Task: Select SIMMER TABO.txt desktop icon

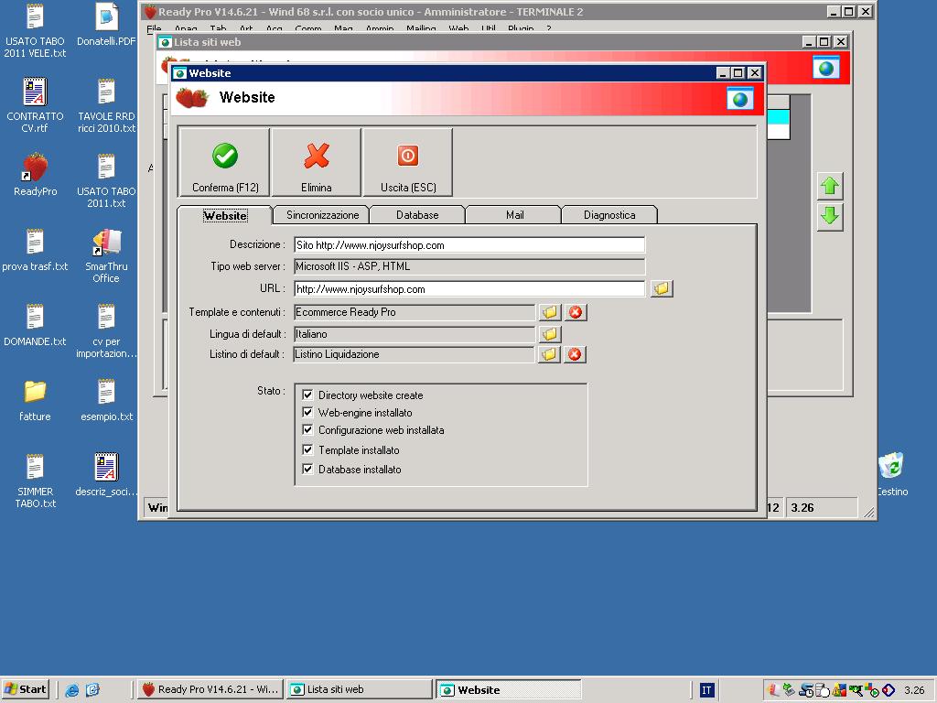Action: tap(36, 481)
